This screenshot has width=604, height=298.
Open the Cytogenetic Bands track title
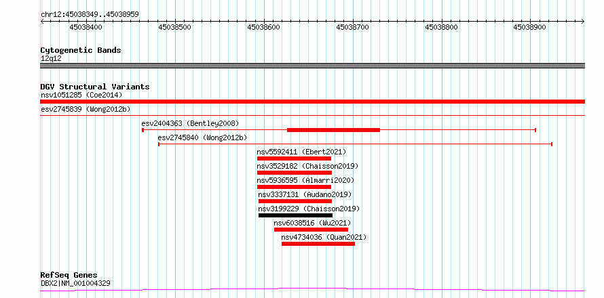click(81, 50)
